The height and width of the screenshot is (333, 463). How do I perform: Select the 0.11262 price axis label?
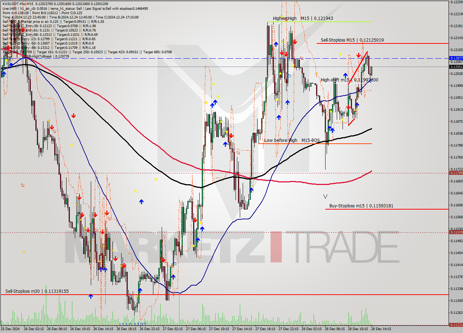click(456, 313)
